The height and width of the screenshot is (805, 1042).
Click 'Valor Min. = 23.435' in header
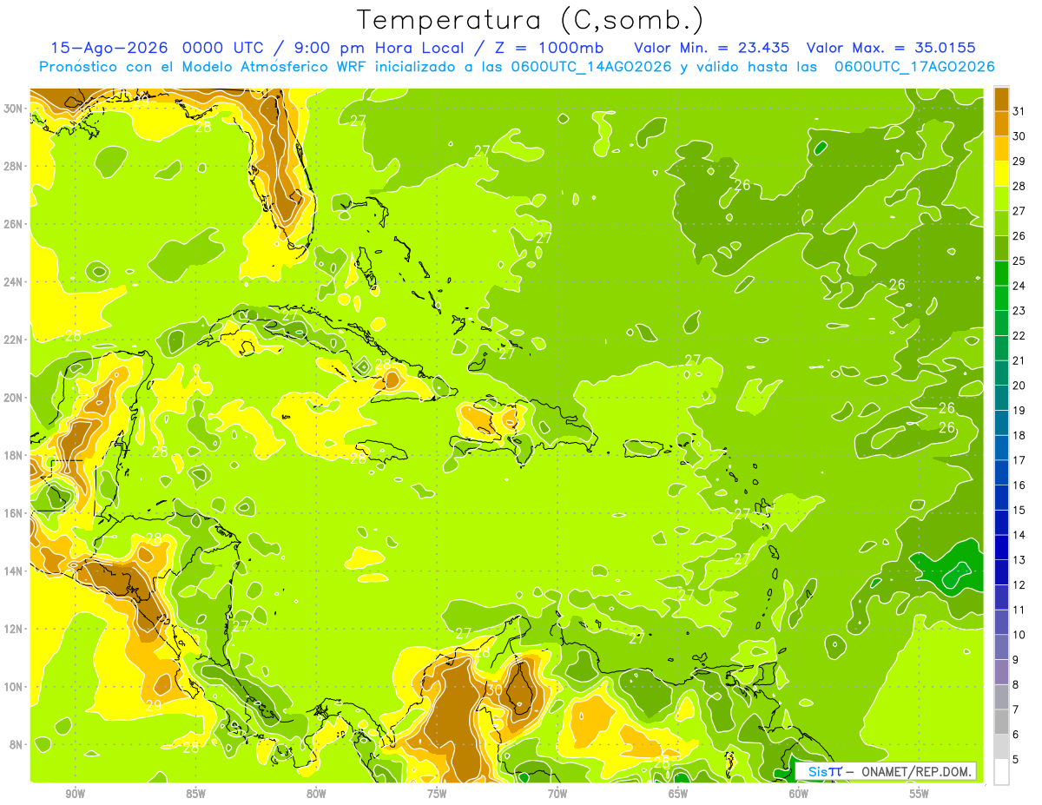[x=711, y=47]
